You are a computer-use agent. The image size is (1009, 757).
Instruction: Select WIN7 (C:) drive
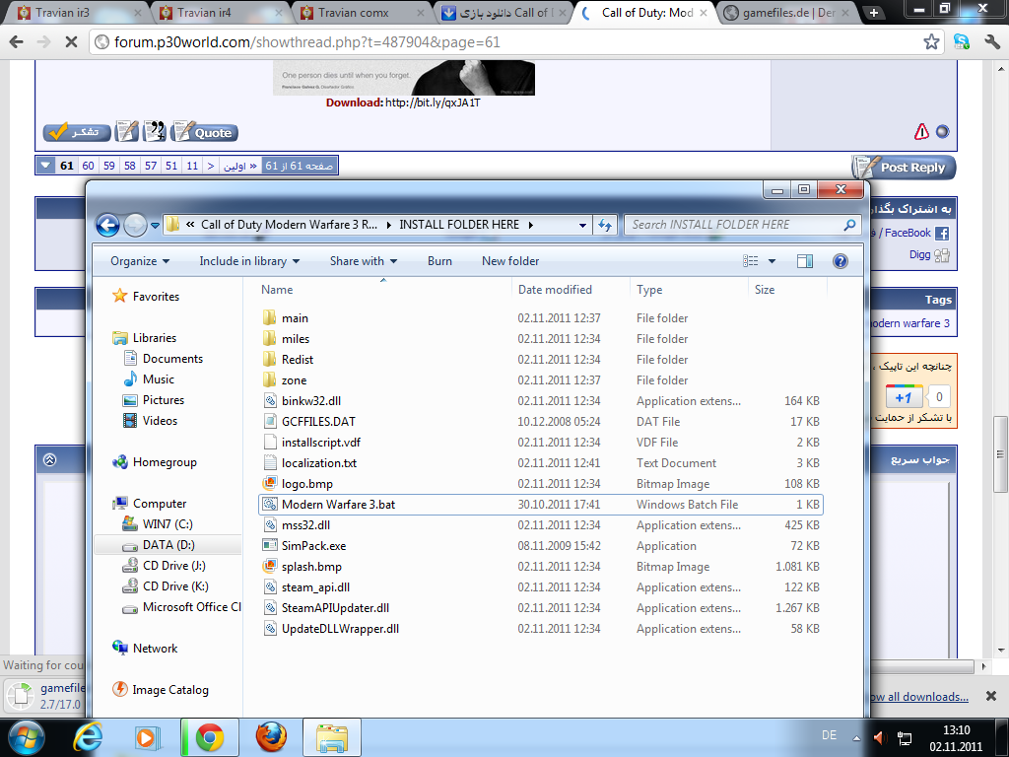[x=168, y=524]
